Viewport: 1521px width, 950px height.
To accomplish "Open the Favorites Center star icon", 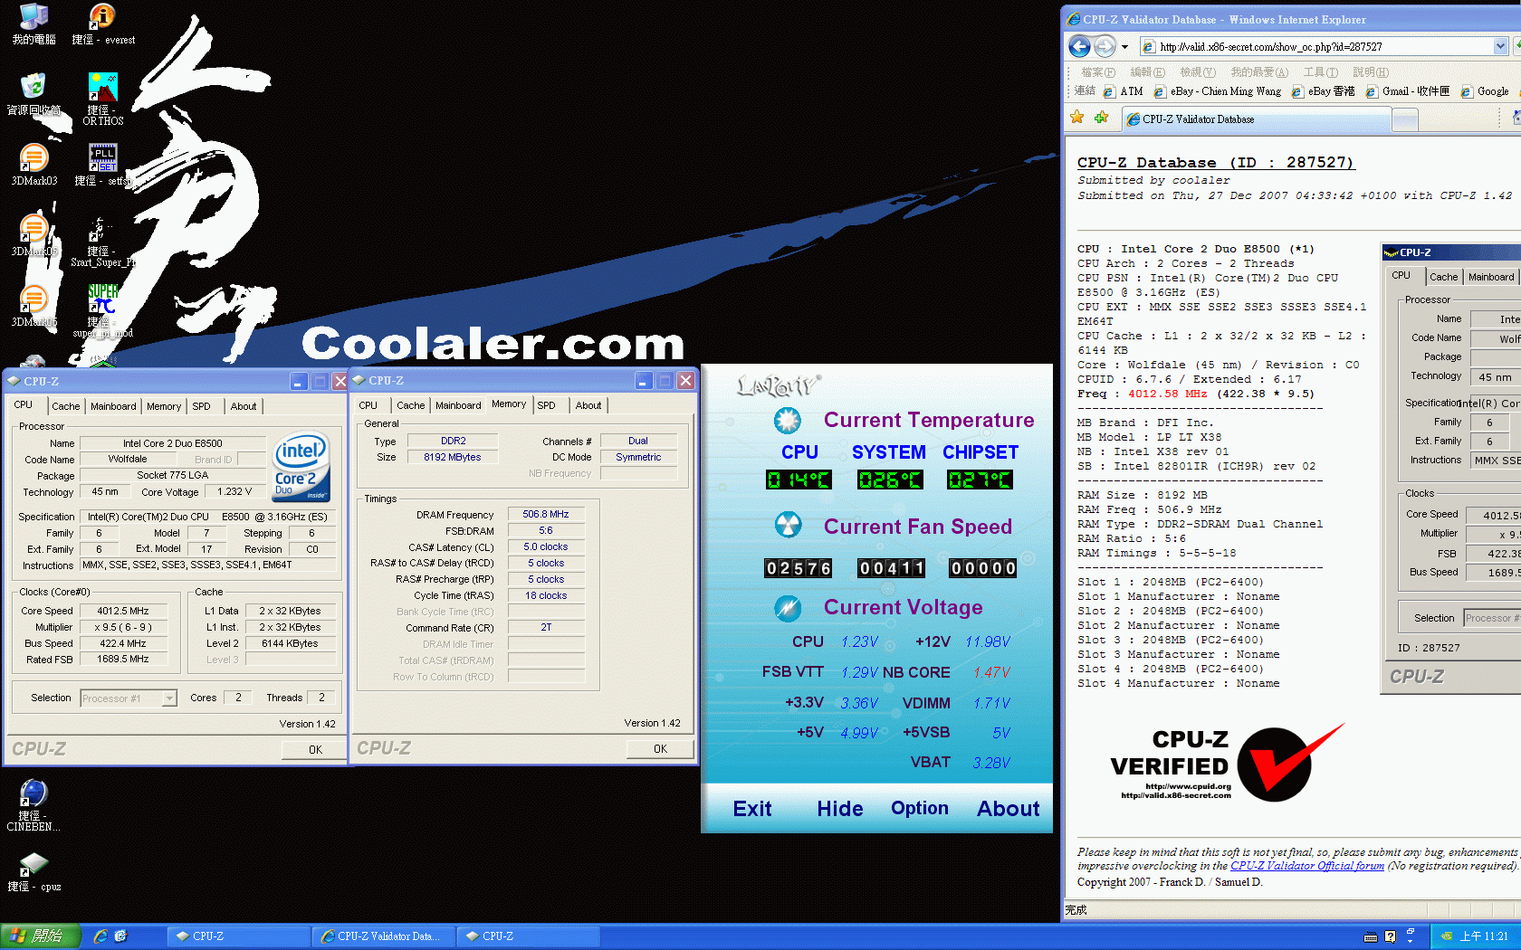I will point(1076,118).
